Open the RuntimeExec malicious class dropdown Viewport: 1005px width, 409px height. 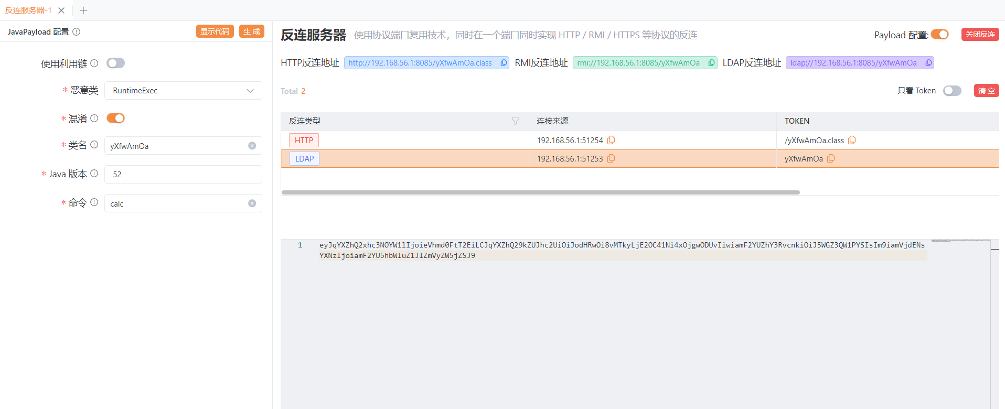tap(183, 91)
